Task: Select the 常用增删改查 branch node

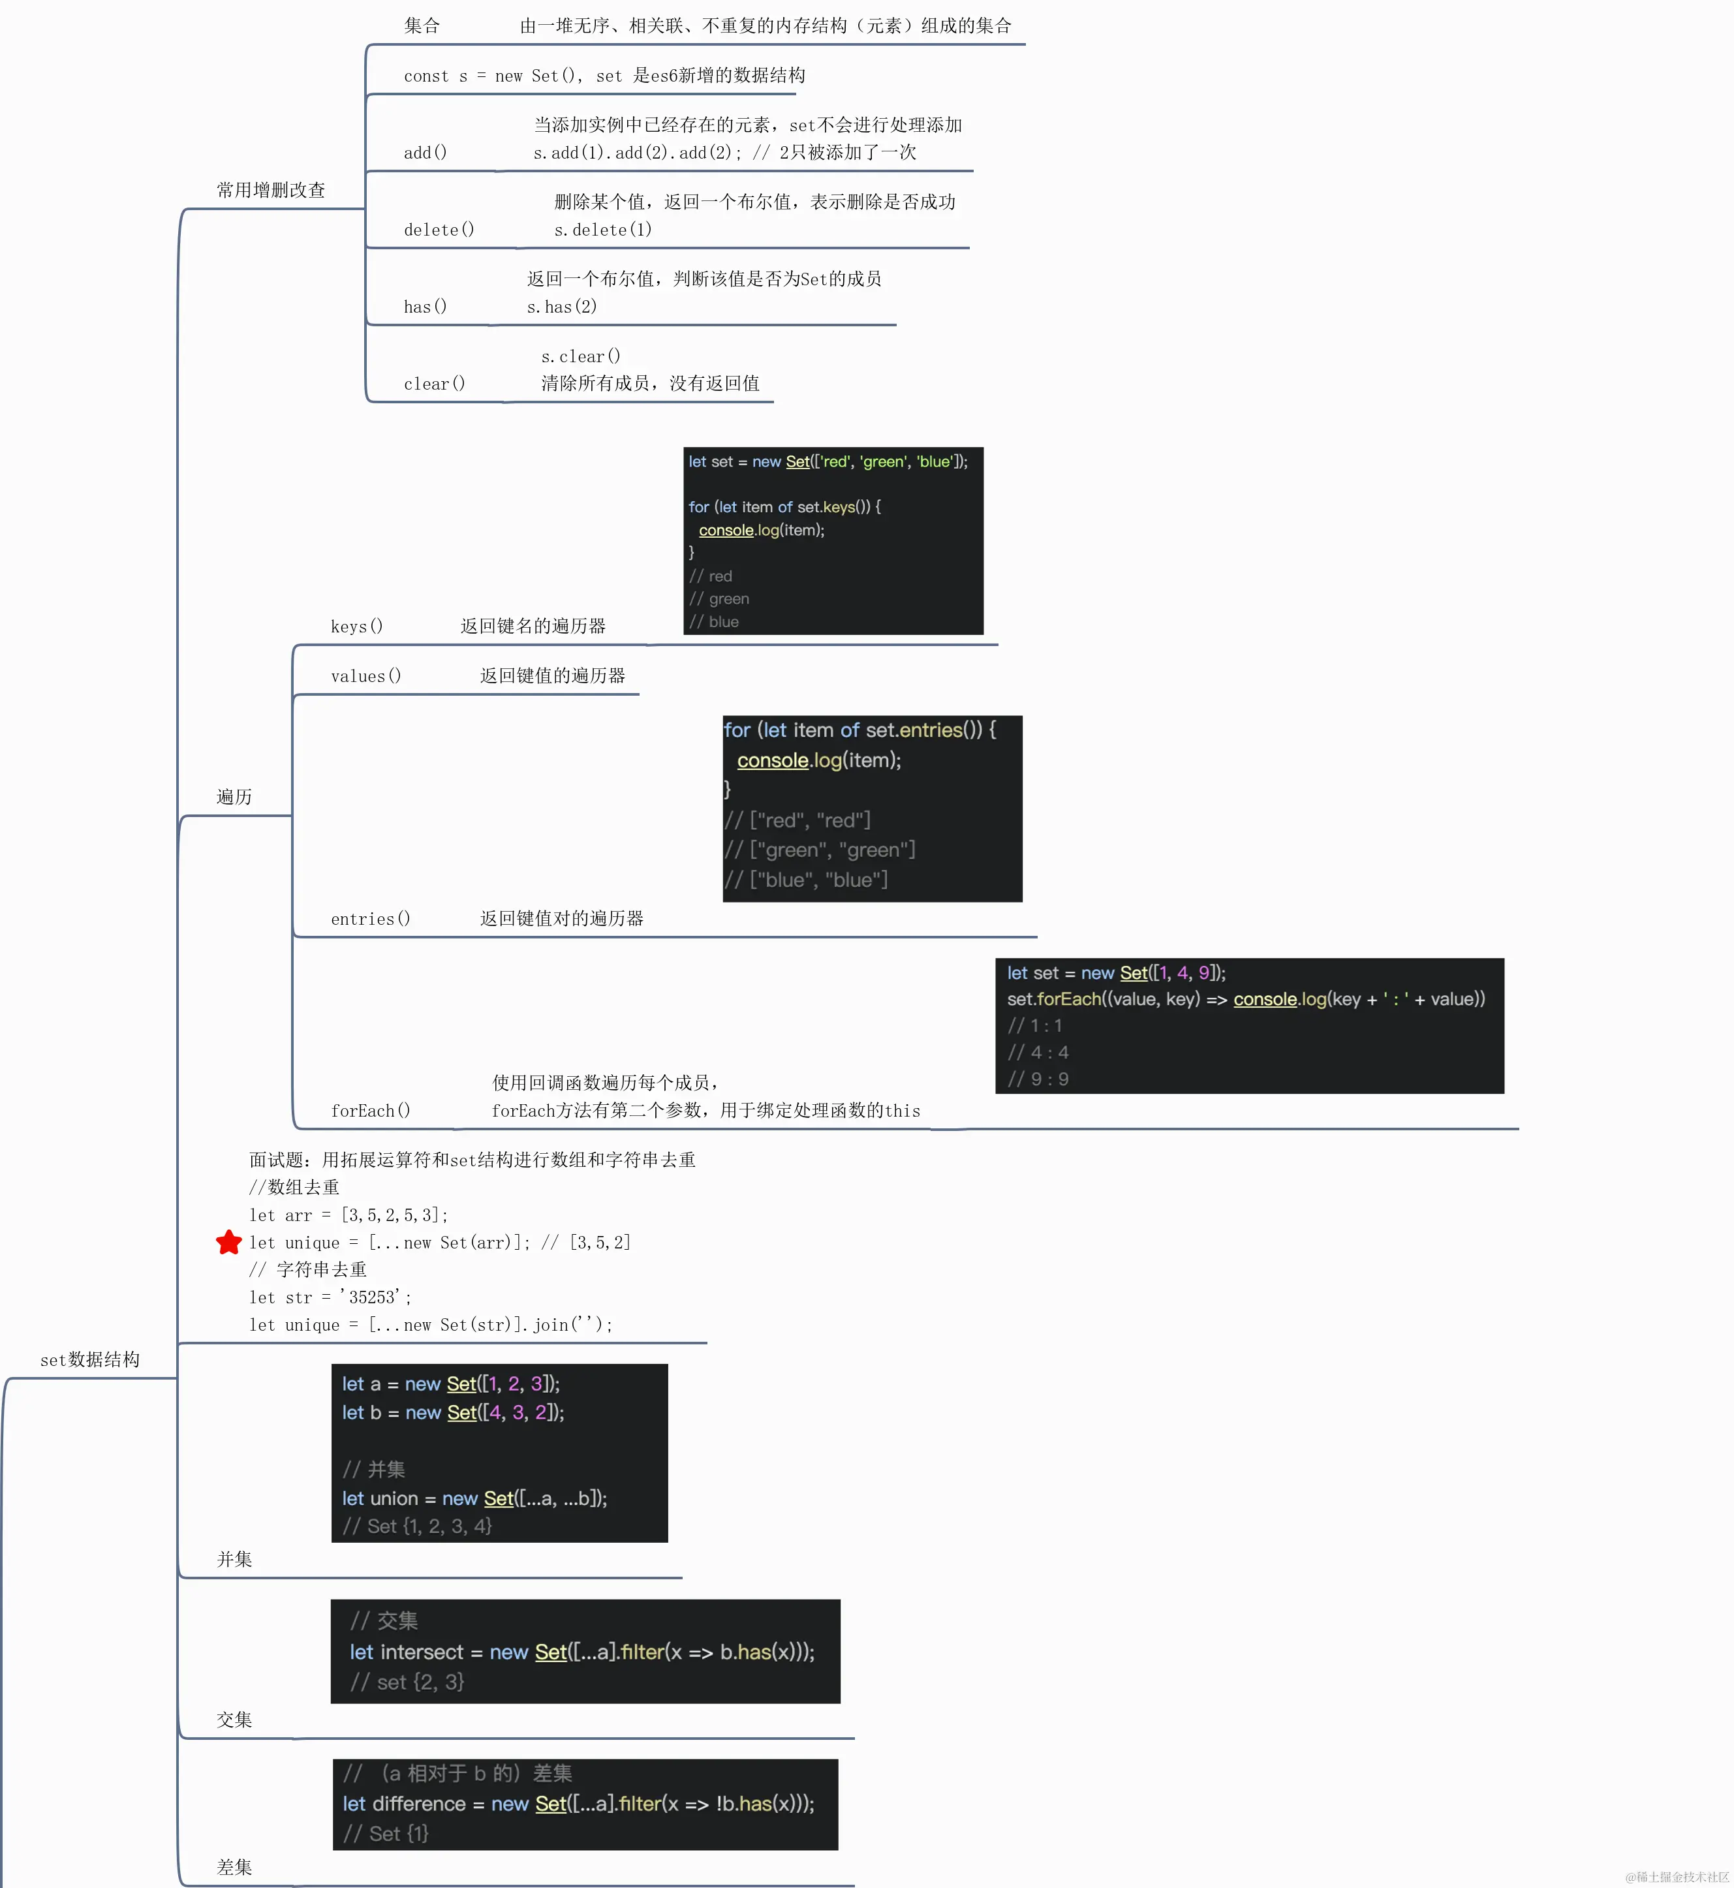Action: click(271, 191)
